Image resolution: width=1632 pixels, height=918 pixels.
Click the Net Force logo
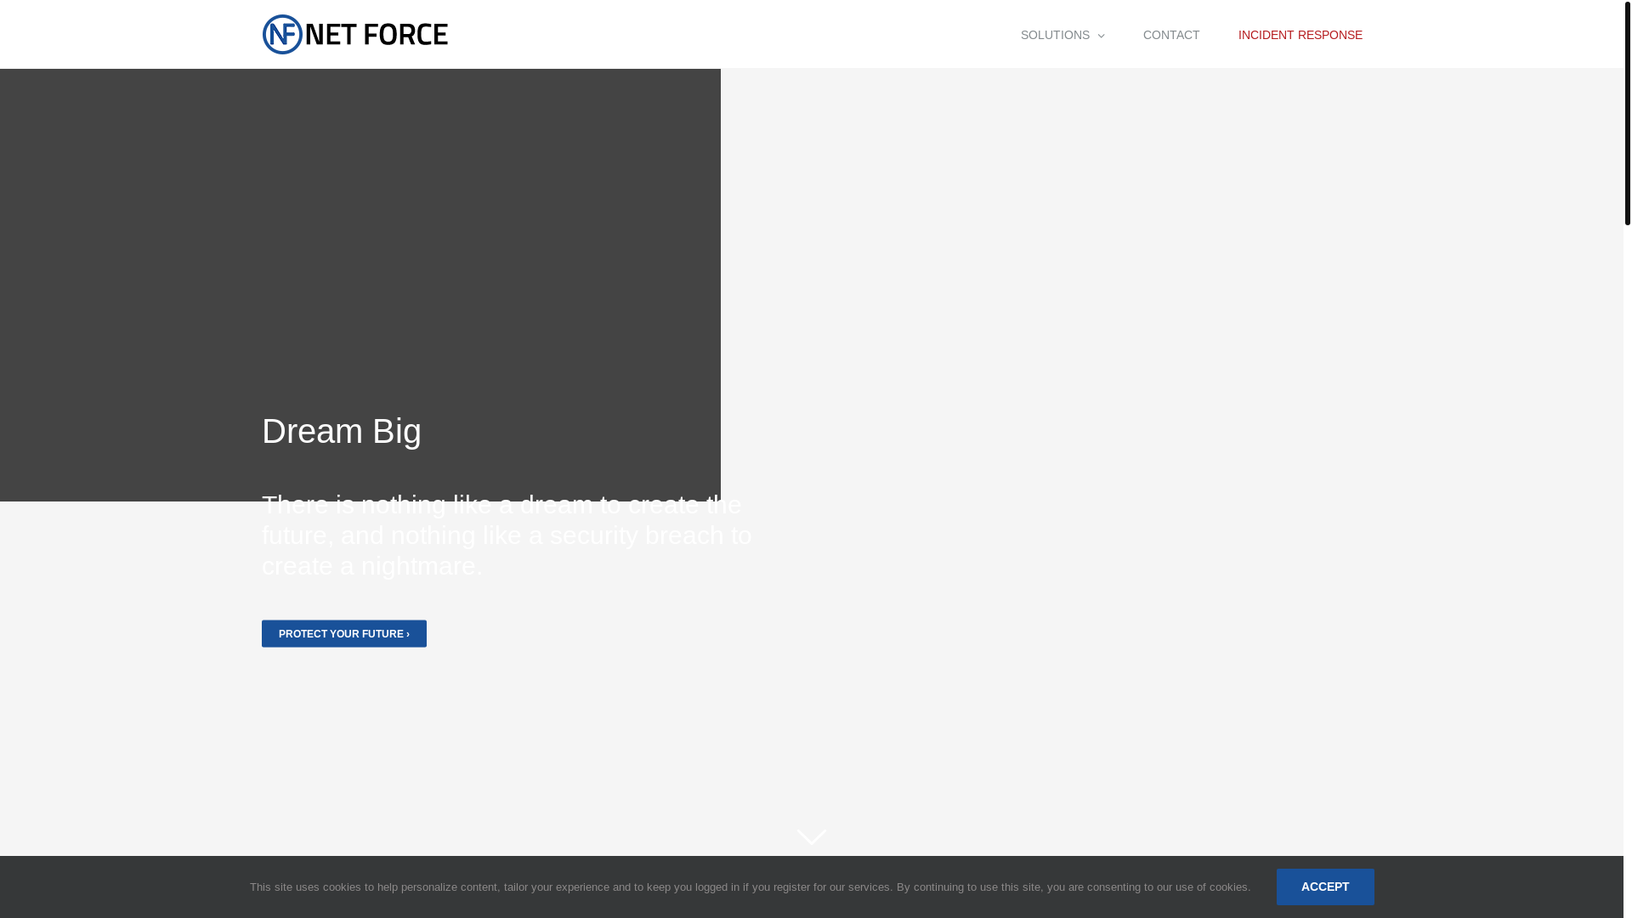355,34
